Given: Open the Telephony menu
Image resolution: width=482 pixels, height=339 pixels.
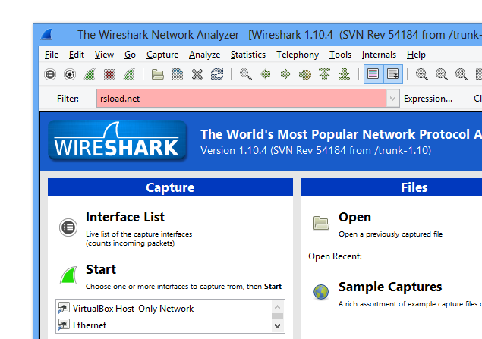Looking at the screenshot, I should point(298,55).
